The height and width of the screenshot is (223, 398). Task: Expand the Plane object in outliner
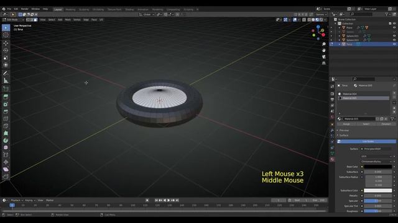pos(340,27)
